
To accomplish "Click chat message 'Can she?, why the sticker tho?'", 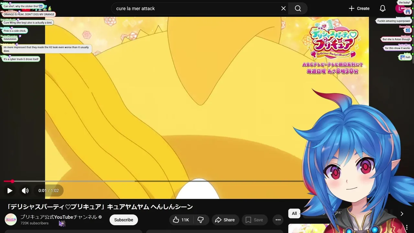I will [23, 6].
